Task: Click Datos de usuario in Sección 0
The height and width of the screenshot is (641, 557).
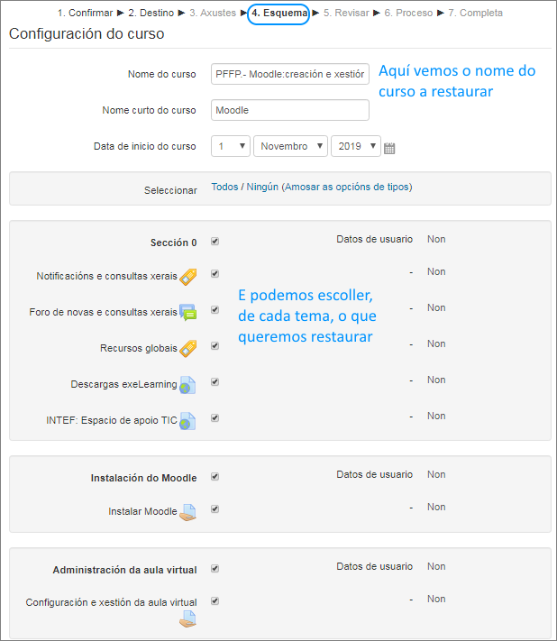Action: coord(374,239)
